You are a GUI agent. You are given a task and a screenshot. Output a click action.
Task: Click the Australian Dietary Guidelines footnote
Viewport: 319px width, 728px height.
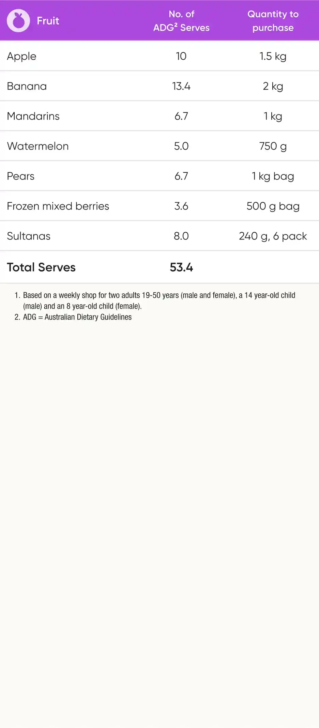pos(77,317)
